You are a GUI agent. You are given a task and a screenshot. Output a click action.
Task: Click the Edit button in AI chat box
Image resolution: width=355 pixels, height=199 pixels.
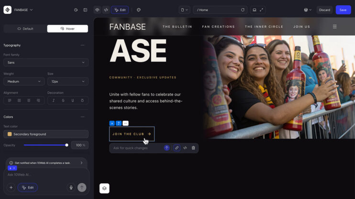[28, 188]
